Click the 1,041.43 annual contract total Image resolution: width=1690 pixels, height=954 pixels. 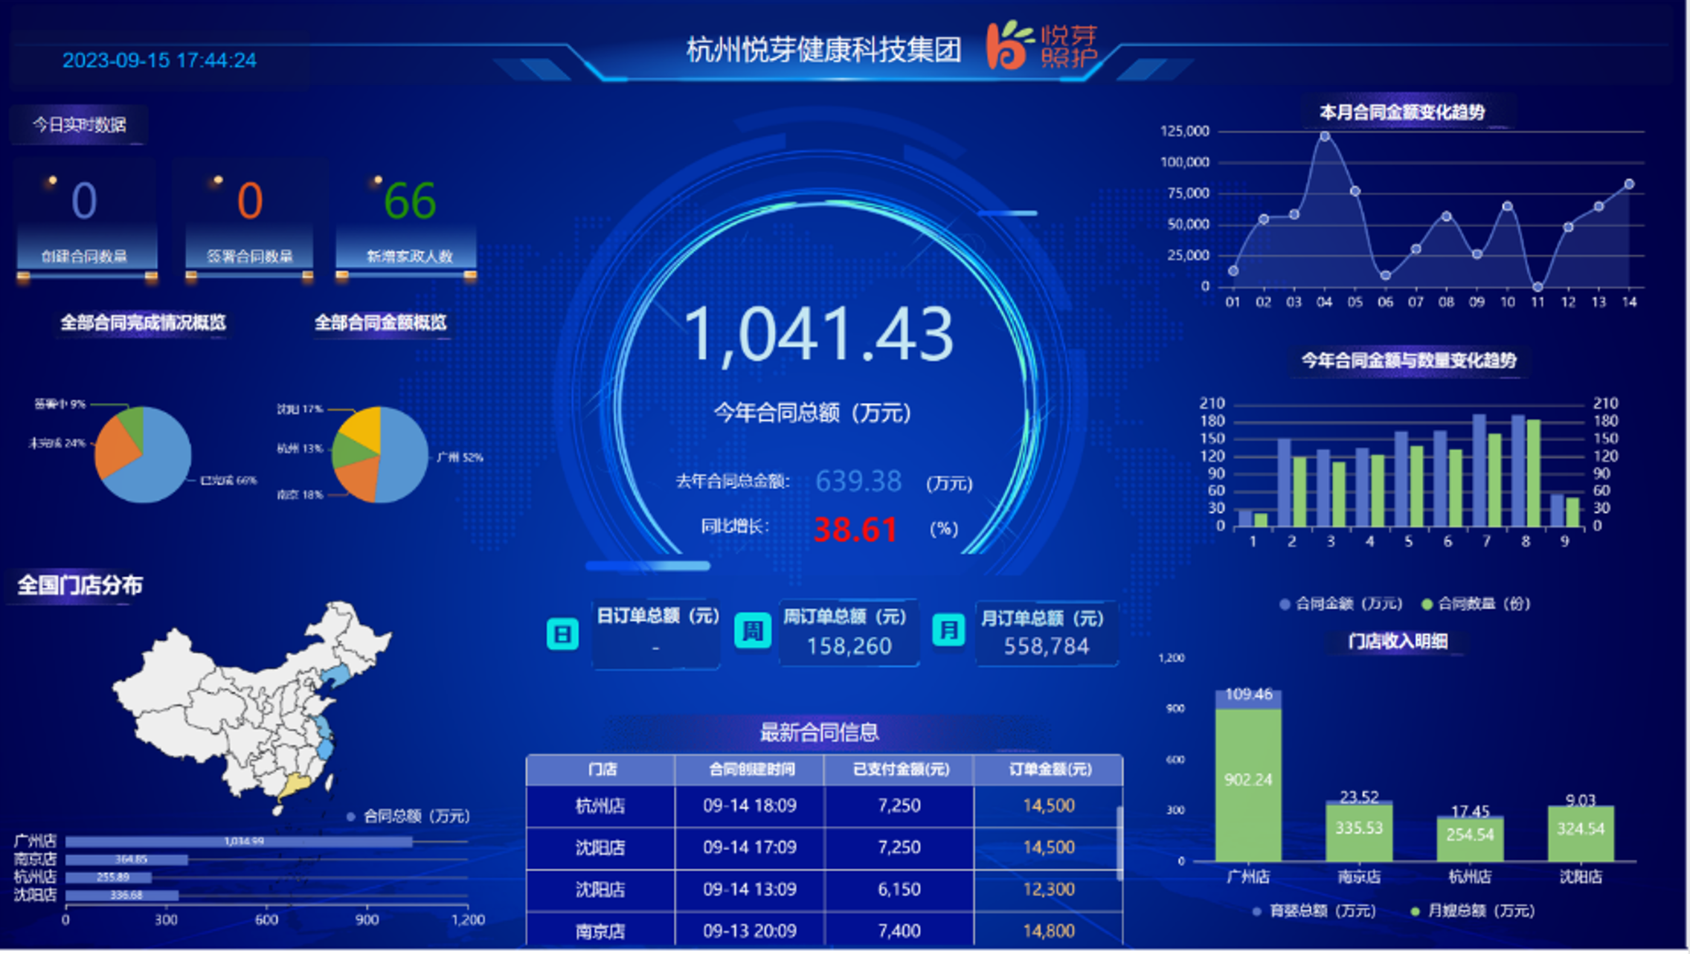[x=818, y=335]
